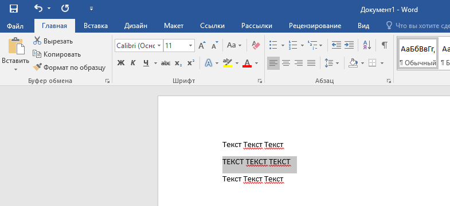
Task: Open line and paragraph spacing options
Action: coord(331,63)
